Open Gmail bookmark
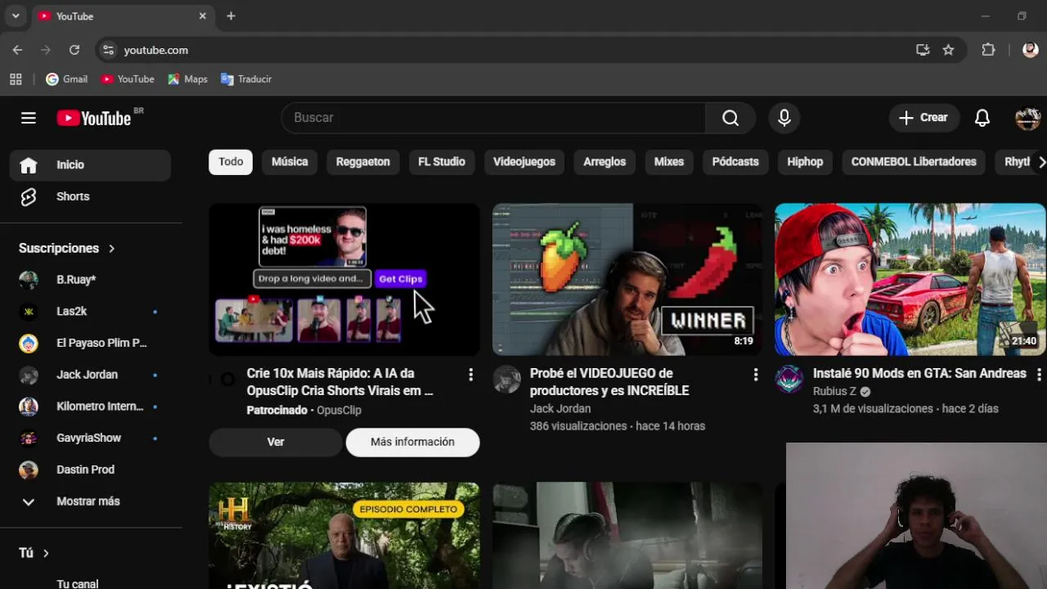Viewport: 1047px width, 589px height. [x=66, y=79]
